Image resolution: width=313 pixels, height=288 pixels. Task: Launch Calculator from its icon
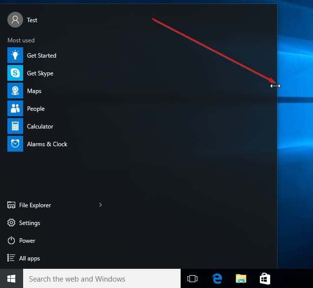point(15,126)
